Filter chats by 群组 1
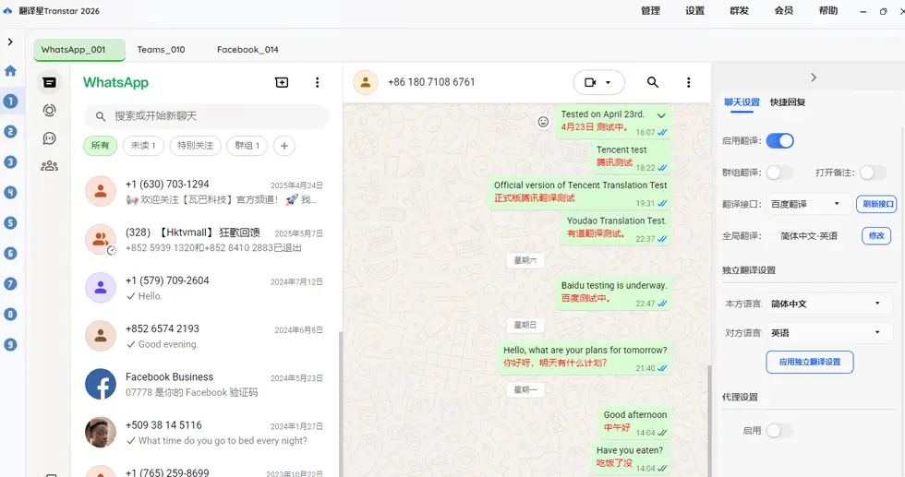 [247, 146]
